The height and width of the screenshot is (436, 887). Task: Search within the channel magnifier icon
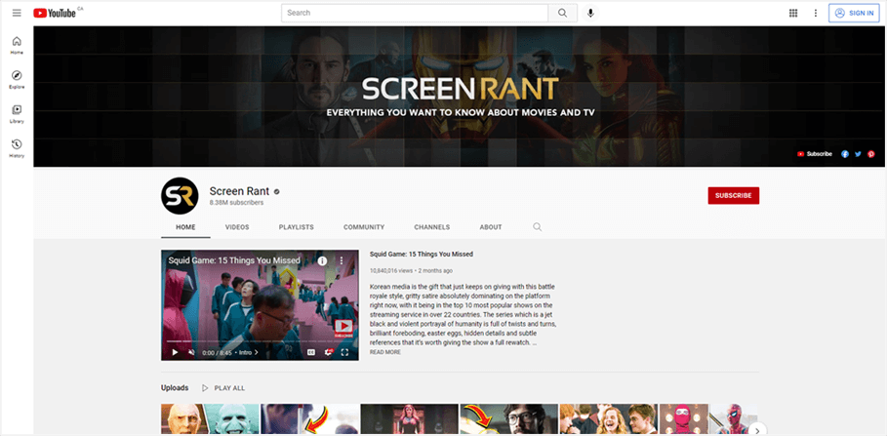tap(537, 226)
